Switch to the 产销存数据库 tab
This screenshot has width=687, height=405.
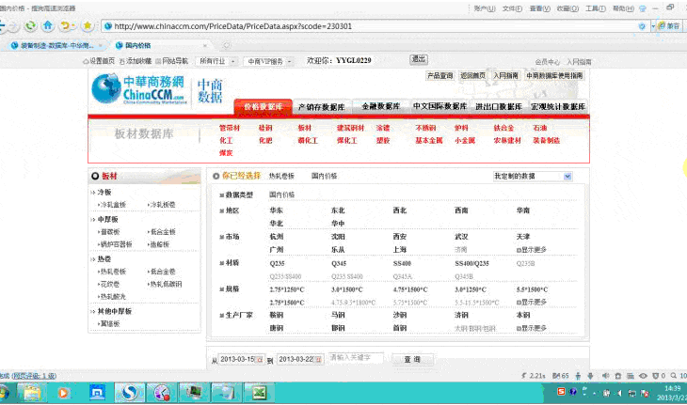[x=321, y=107]
